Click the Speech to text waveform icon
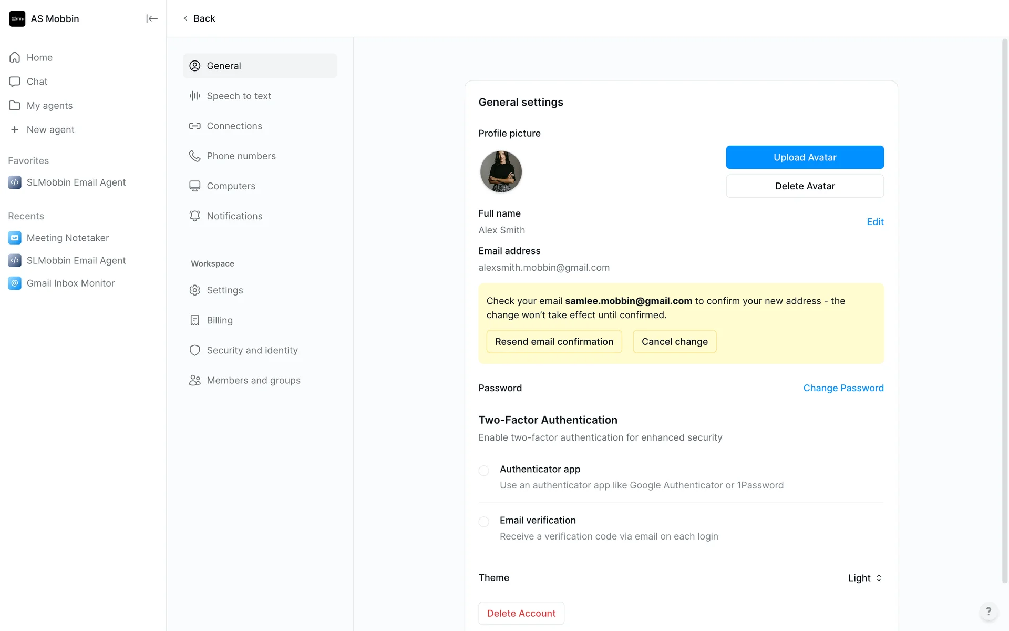Image resolution: width=1009 pixels, height=631 pixels. [195, 96]
